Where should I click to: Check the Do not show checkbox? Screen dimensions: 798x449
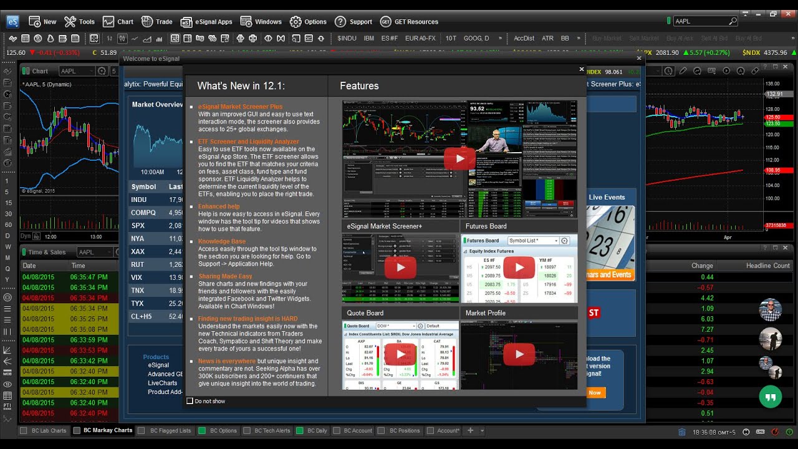coord(190,401)
